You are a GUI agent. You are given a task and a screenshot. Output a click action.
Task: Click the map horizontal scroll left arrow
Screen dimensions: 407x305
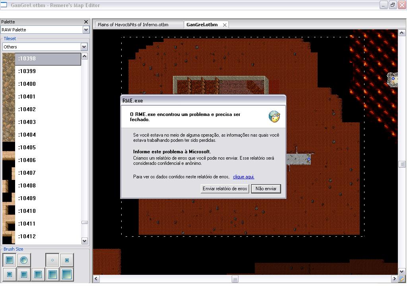[96, 279]
